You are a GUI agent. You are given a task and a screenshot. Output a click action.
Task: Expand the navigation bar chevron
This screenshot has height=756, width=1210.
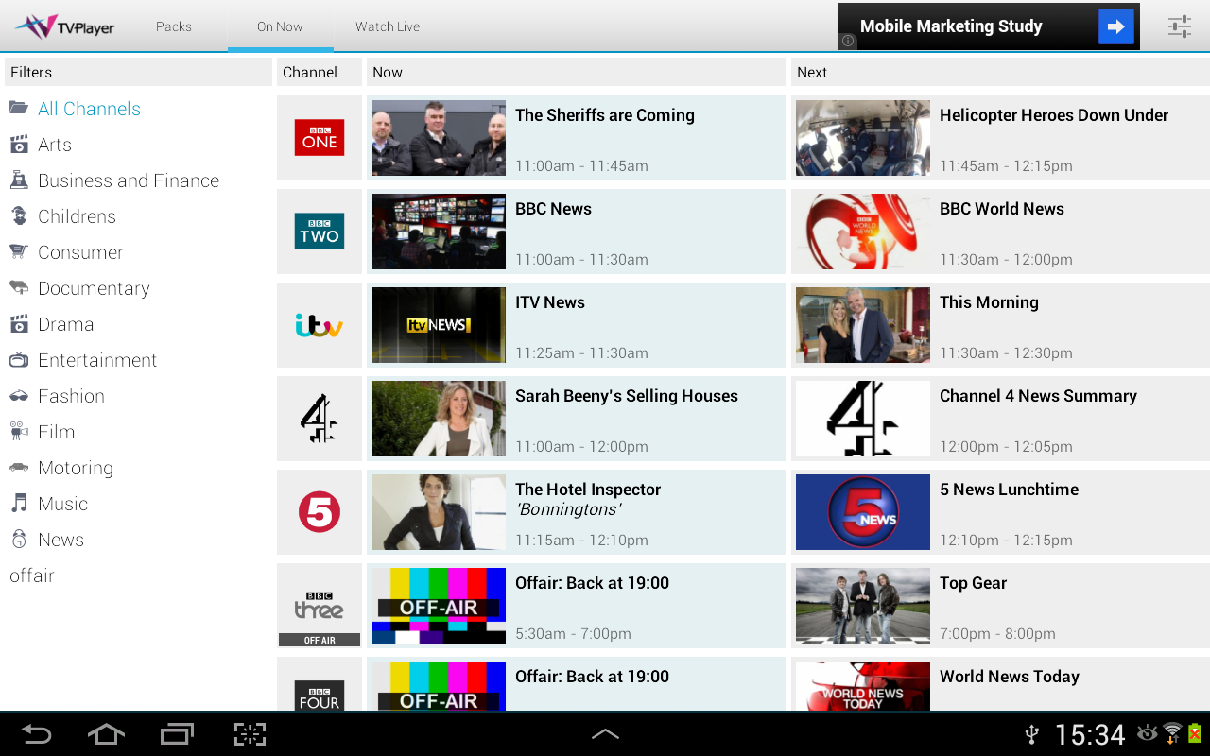pyautogui.click(x=605, y=733)
